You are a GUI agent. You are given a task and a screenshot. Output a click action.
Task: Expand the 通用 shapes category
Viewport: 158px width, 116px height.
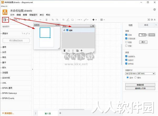16,47
